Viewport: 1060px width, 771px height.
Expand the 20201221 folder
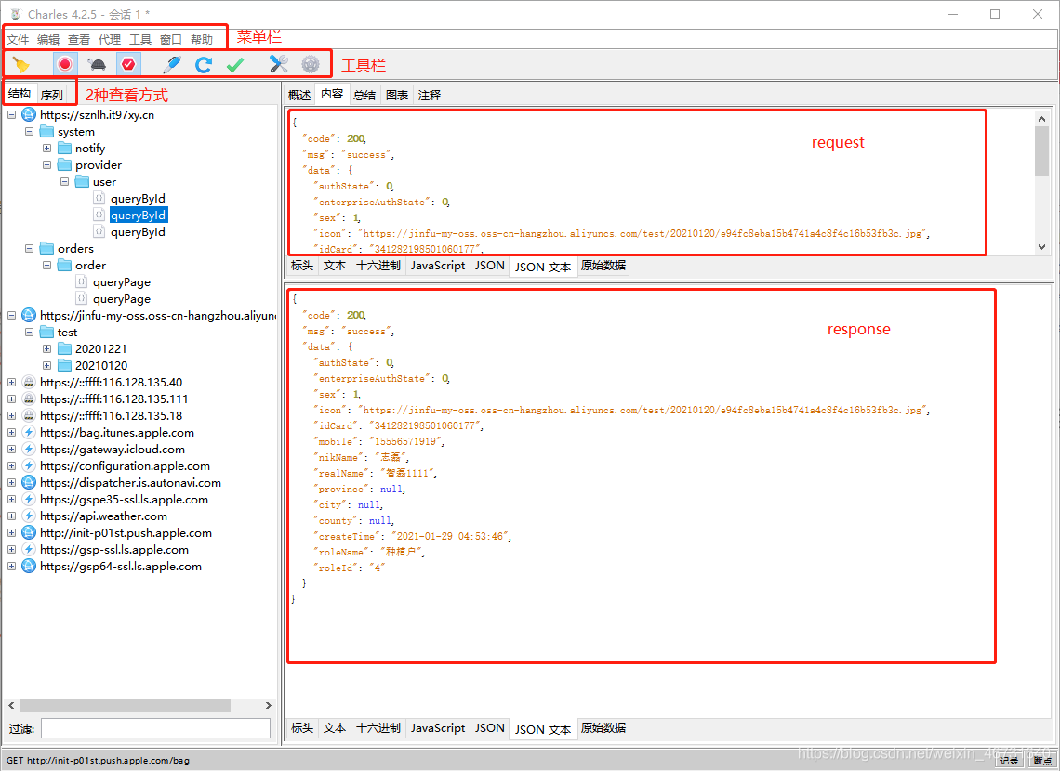(47, 349)
